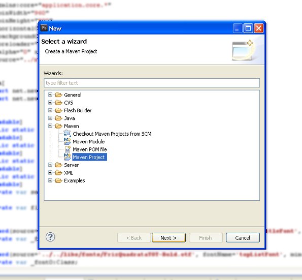
Task: Maximize the New wizard dialog
Action: [248, 28]
